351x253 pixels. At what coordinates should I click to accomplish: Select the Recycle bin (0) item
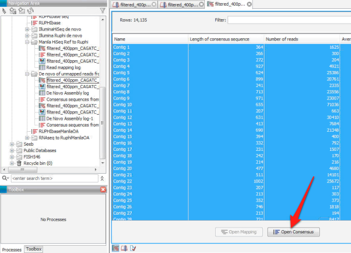point(35,163)
